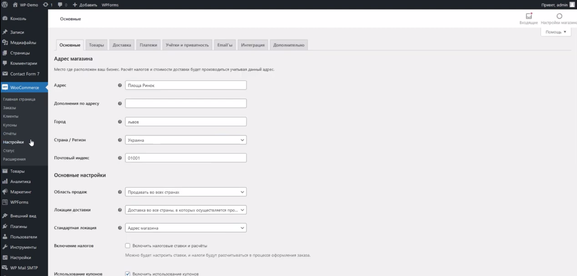Click the help icon next to Область продаж
Screen dimensions: 577x276
[x=120, y=192]
